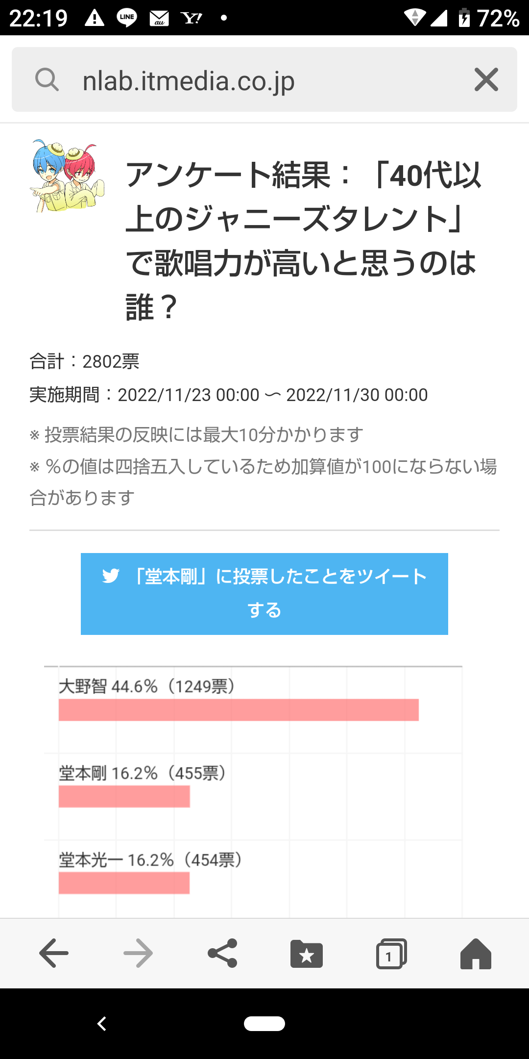Image resolution: width=529 pixels, height=1059 pixels.
Task: Tap the search magnifier icon
Action: coord(47,79)
